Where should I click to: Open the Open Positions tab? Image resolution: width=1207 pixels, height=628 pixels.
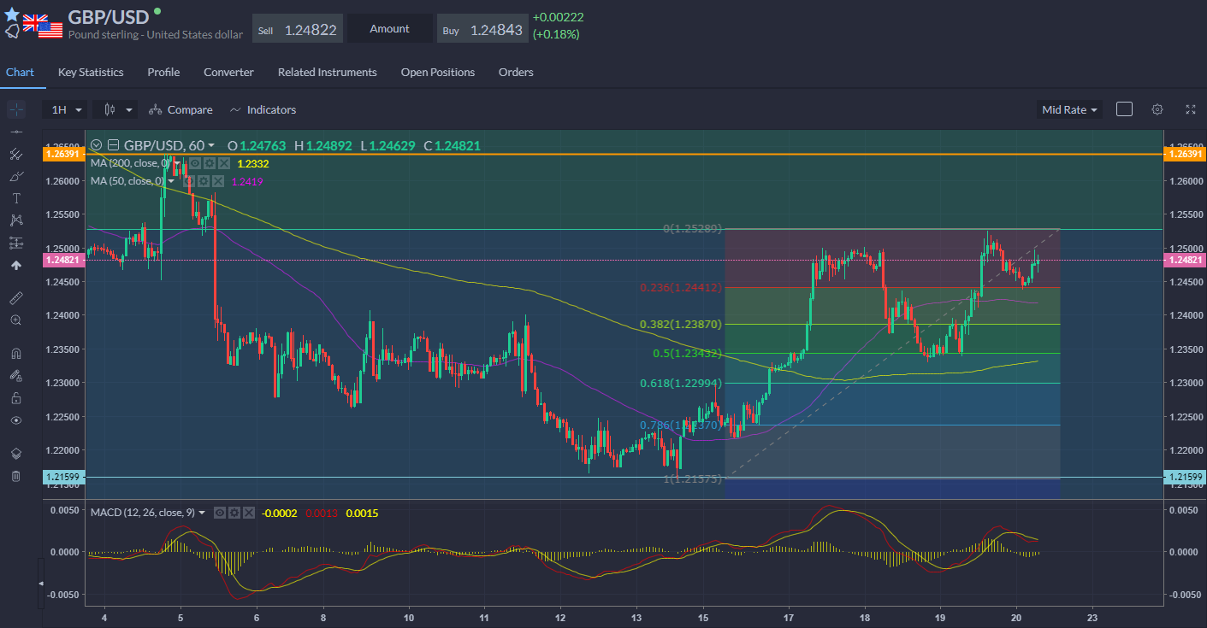point(437,73)
